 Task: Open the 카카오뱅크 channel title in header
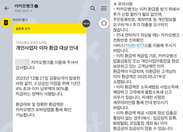(24, 6)
